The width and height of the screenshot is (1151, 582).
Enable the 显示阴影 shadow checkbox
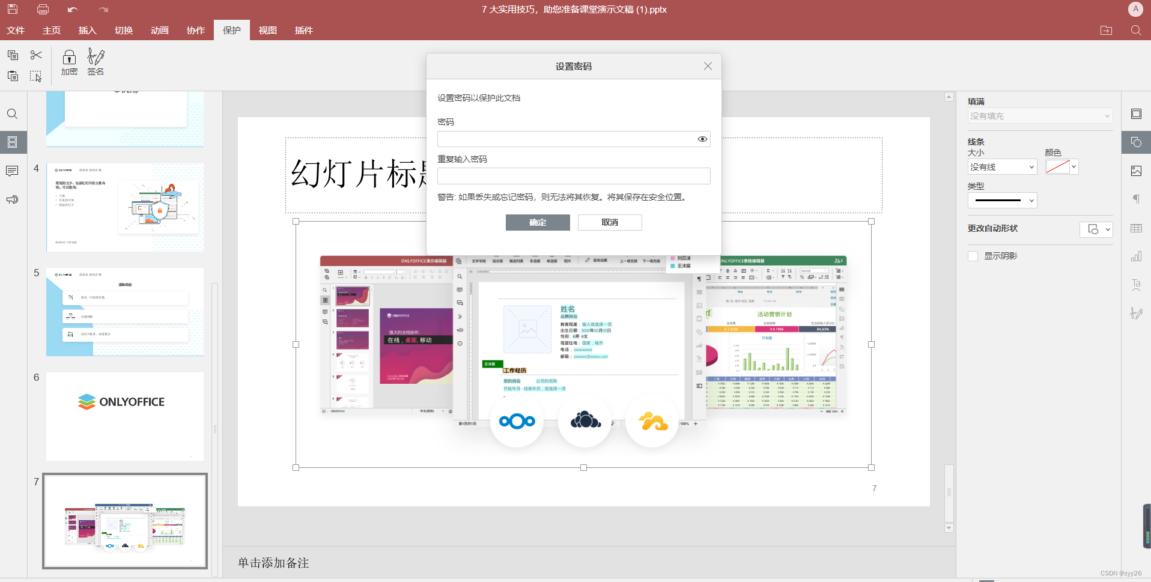point(973,255)
